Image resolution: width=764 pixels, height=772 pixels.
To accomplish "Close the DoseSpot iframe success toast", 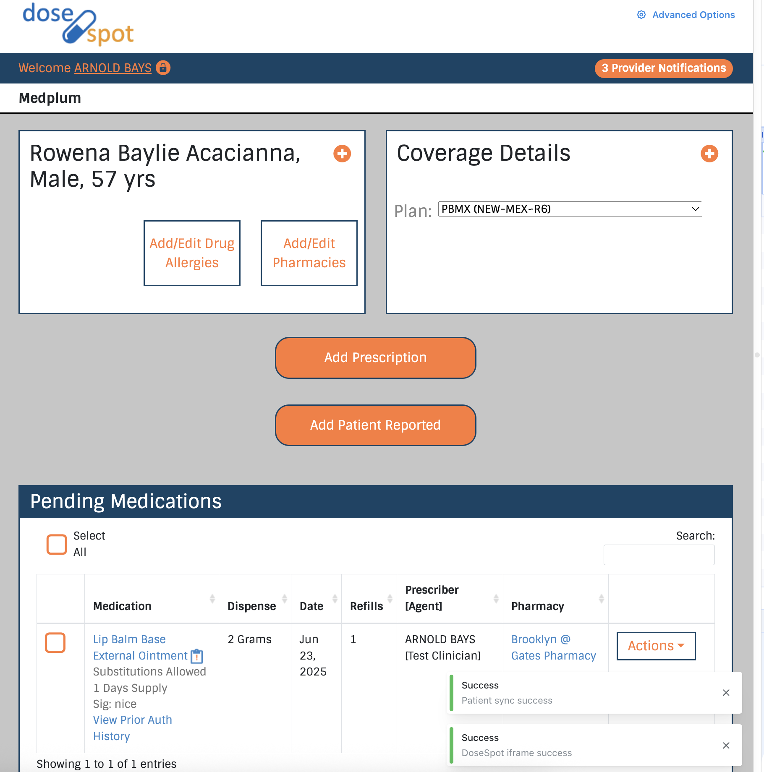I will (726, 746).
